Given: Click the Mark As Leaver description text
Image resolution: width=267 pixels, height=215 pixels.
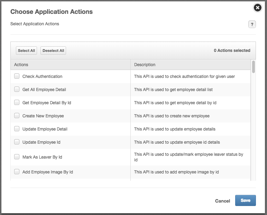Looking at the screenshot, I should pos(188,157).
